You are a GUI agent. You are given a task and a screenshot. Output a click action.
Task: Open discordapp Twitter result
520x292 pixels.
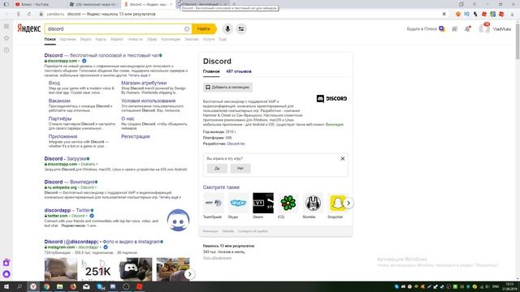(x=67, y=210)
